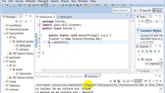This screenshot has height=93, width=165.
Task: Click the Pin Console icon
Action: pos(145,81)
